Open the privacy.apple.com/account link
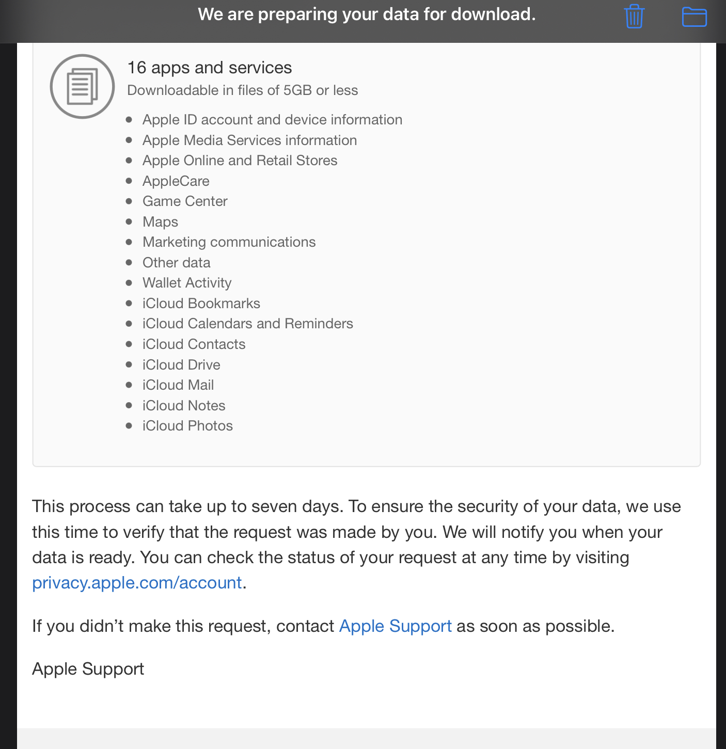Viewport: 726px width, 749px height. [x=137, y=583]
